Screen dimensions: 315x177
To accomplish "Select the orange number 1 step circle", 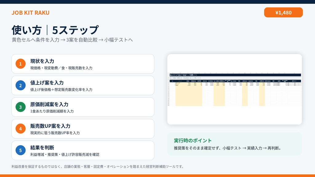I will [21, 64].
